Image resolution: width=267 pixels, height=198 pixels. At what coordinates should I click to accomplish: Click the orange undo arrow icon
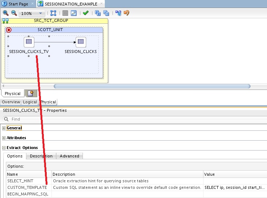126,13
